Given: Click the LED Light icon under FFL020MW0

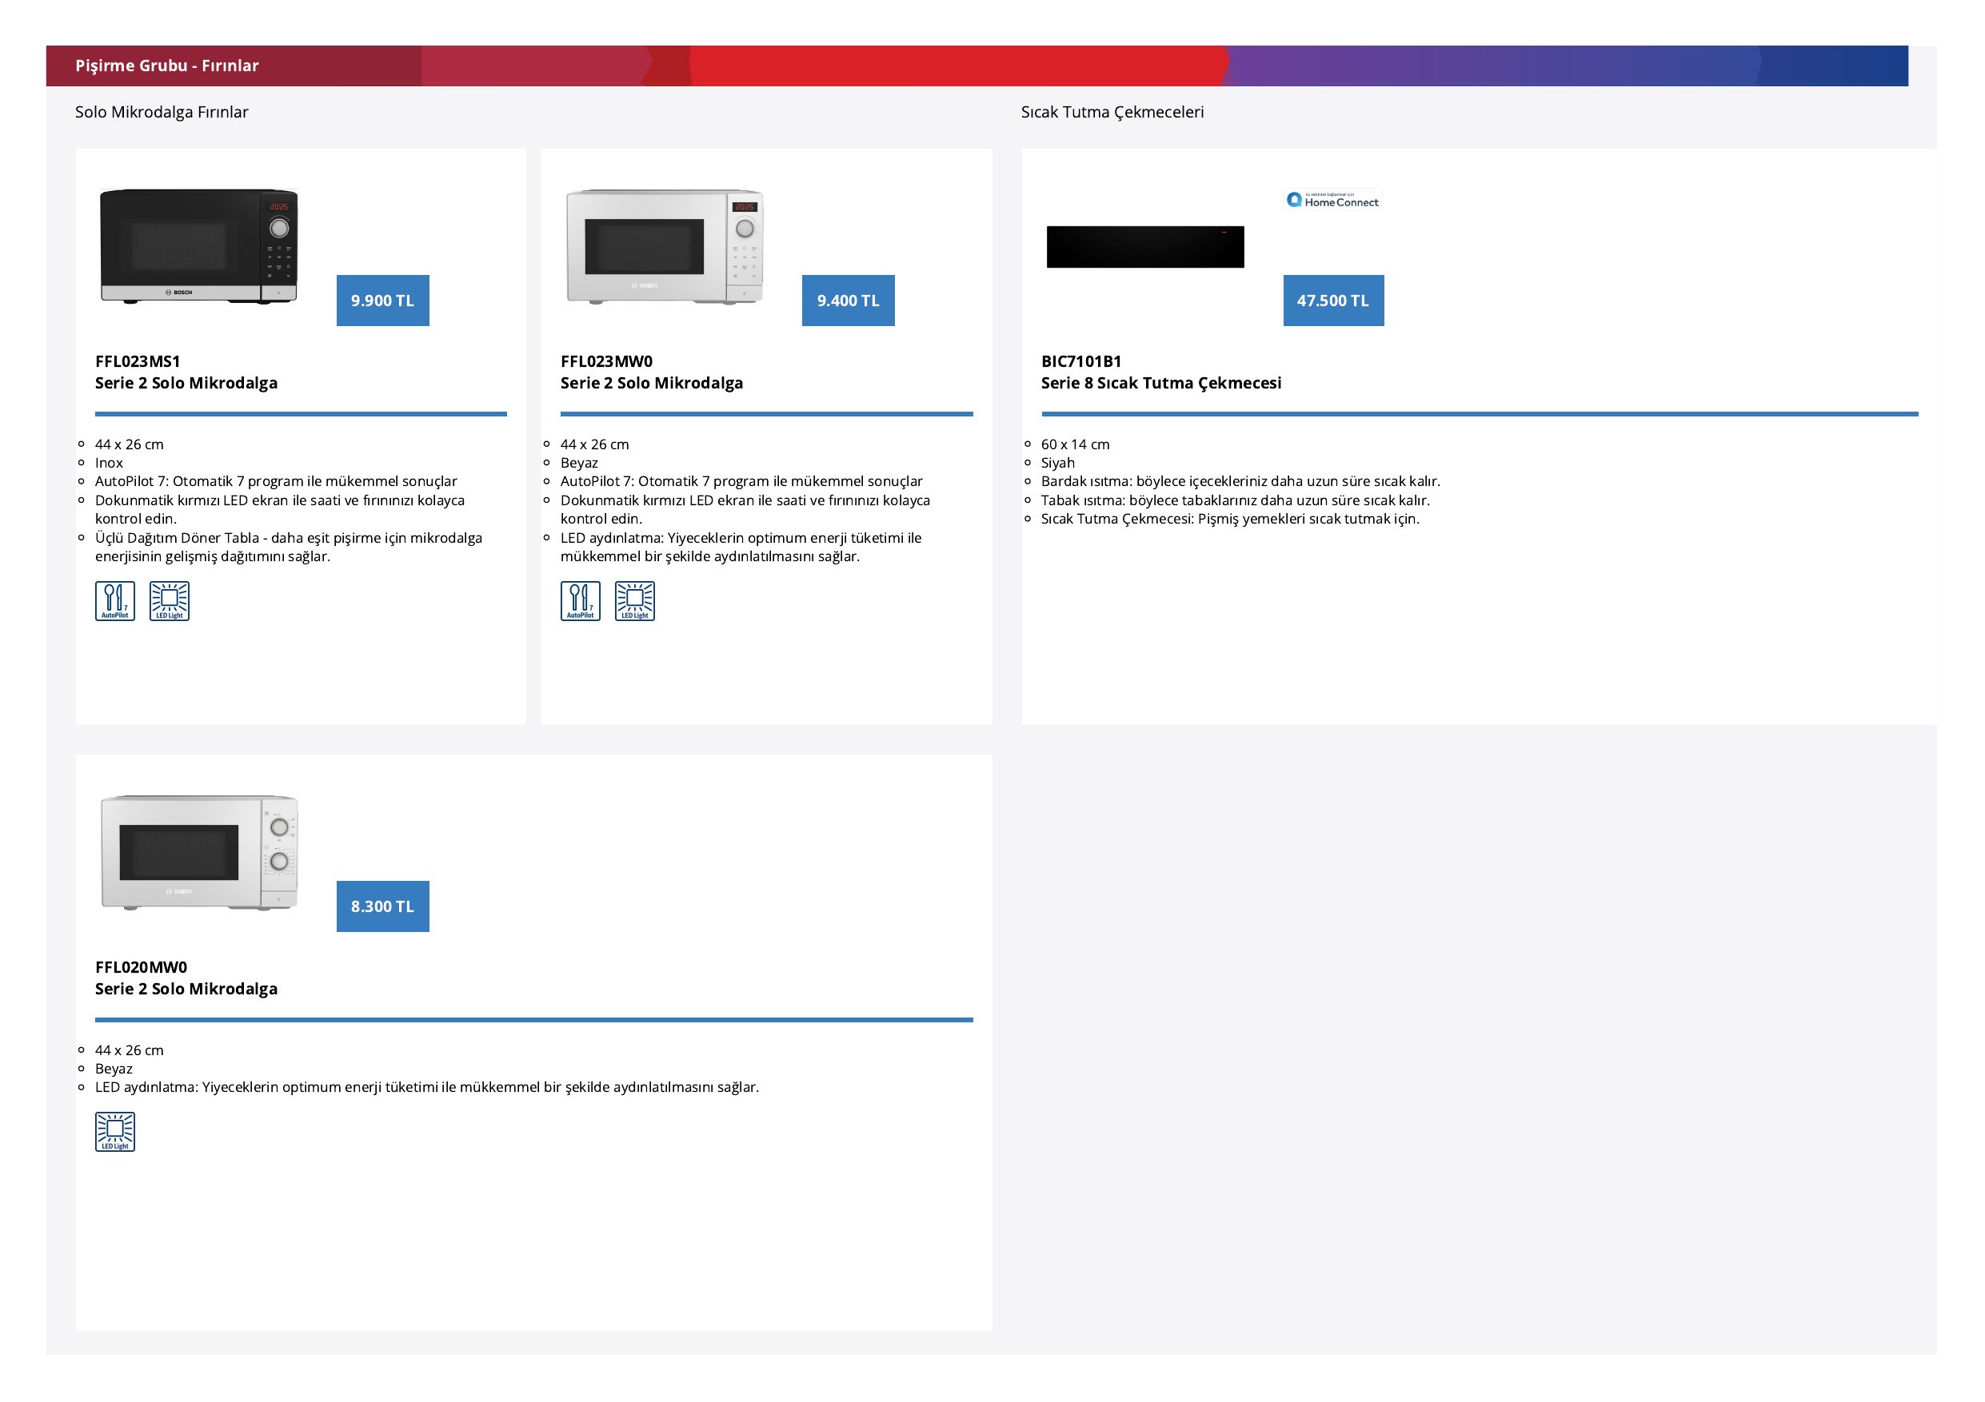Looking at the screenshot, I should pos(115,1132).
